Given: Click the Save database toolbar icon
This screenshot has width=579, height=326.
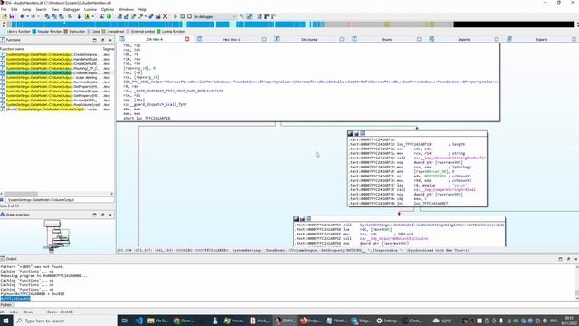Looking at the screenshot, I should (x=12, y=16).
